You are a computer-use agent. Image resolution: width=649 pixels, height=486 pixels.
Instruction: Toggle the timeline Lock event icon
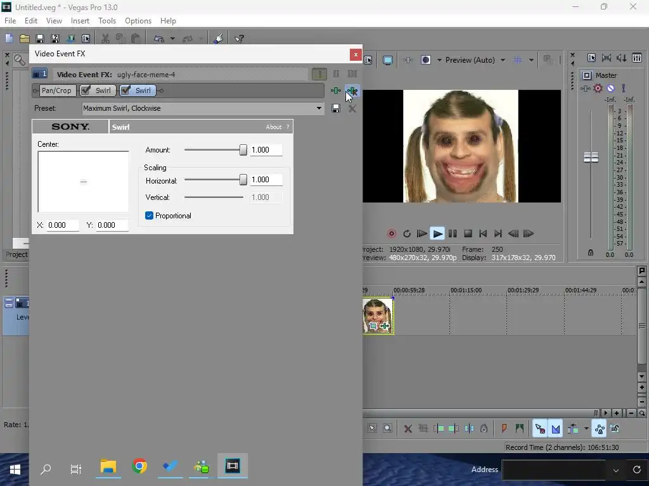coord(484,428)
